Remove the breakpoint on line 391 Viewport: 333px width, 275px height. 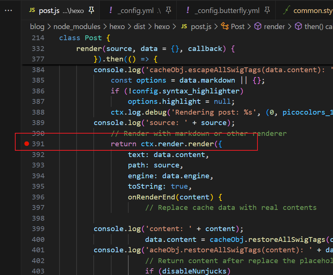click(x=26, y=144)
